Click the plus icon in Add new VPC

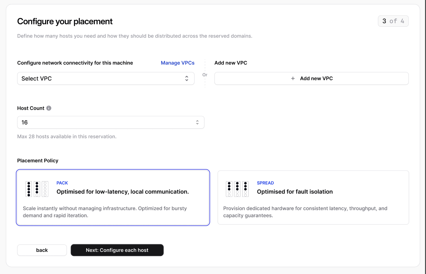click(293, 78)
